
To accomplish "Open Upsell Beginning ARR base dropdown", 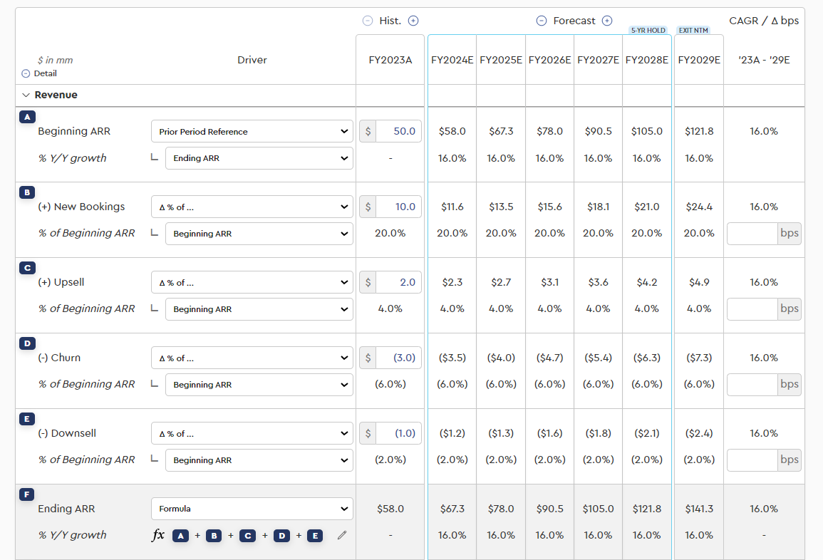I will click(259, 309).
